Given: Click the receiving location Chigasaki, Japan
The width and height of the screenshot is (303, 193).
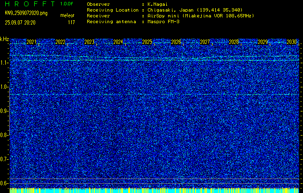Looking at the screenshot, I should pyautogui.click(x=195, y=10).
